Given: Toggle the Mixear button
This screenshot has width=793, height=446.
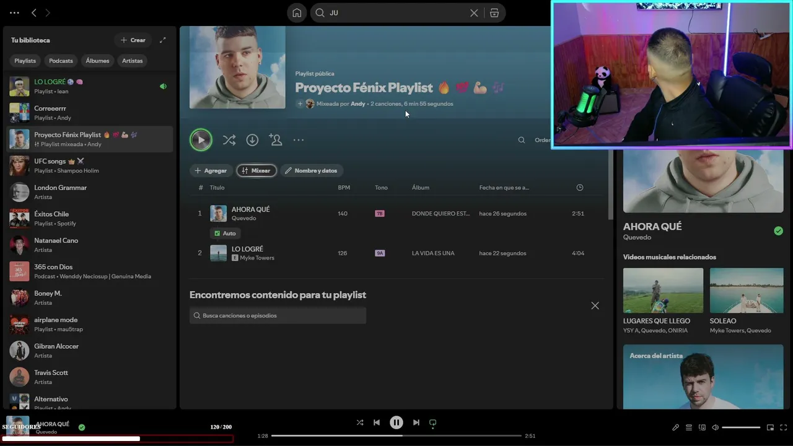Looking at the screenshot, I should 256,170.
